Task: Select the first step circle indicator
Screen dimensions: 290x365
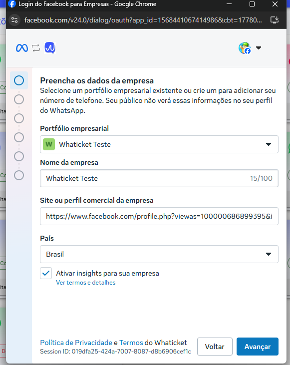Action: click(19, 80)
